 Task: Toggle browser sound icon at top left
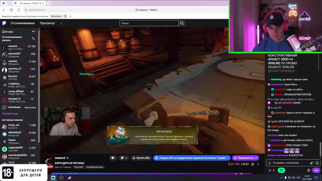pyautogui.click(x=4, y=3)
